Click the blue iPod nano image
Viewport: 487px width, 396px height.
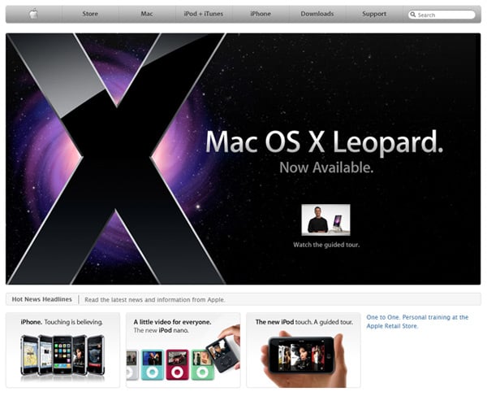153,365
